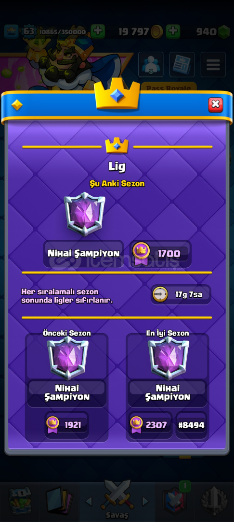The width and height of the screenshot is (234, 522).
Task: Switch to the Savaş battle tab
Action: (117, 500)
